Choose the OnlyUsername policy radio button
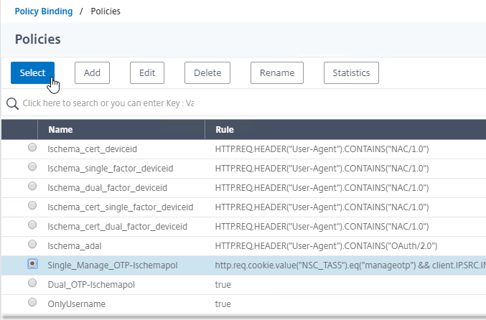The height and width of the screenshot is (320, 486). pyautogui.click(x=32, y=302)
